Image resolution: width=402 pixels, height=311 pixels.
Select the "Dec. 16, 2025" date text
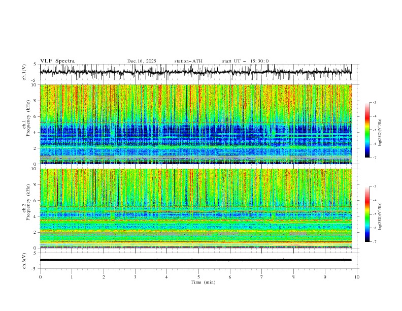pyautogui.click(x=142, y=61)
